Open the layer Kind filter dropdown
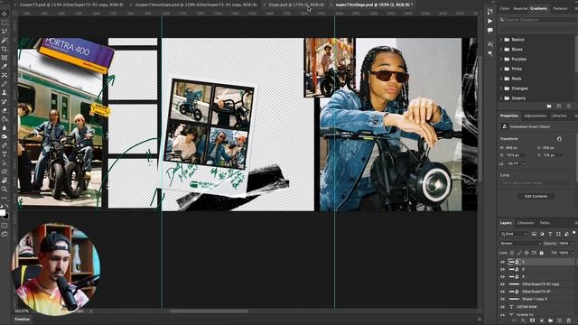The height and width of the screenshot is (325, 578). coord(515,234)
